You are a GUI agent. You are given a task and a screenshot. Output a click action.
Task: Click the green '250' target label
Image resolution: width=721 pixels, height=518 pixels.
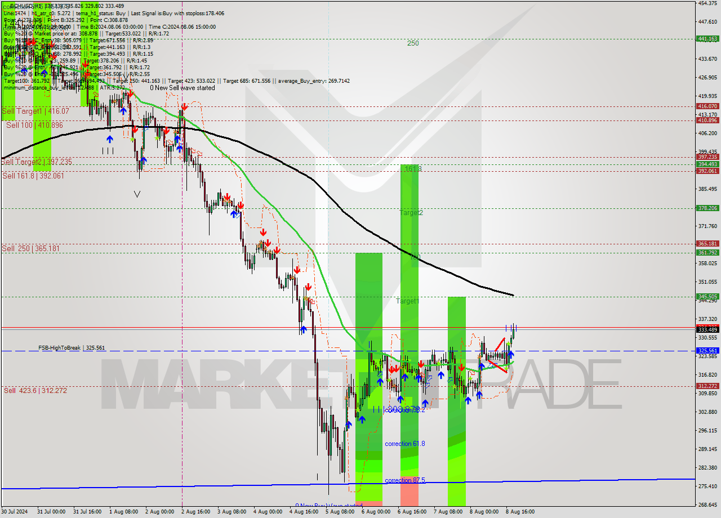[413, 43]
